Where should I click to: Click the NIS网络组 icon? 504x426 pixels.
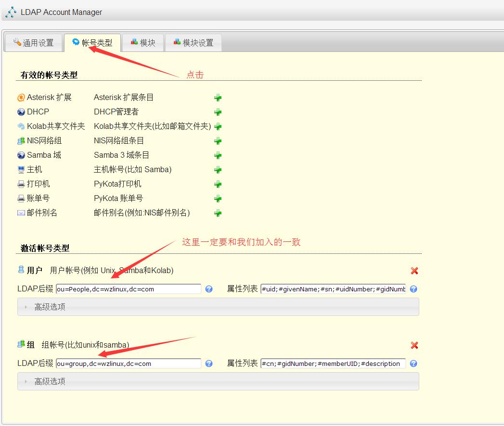[x=21, y=140]
